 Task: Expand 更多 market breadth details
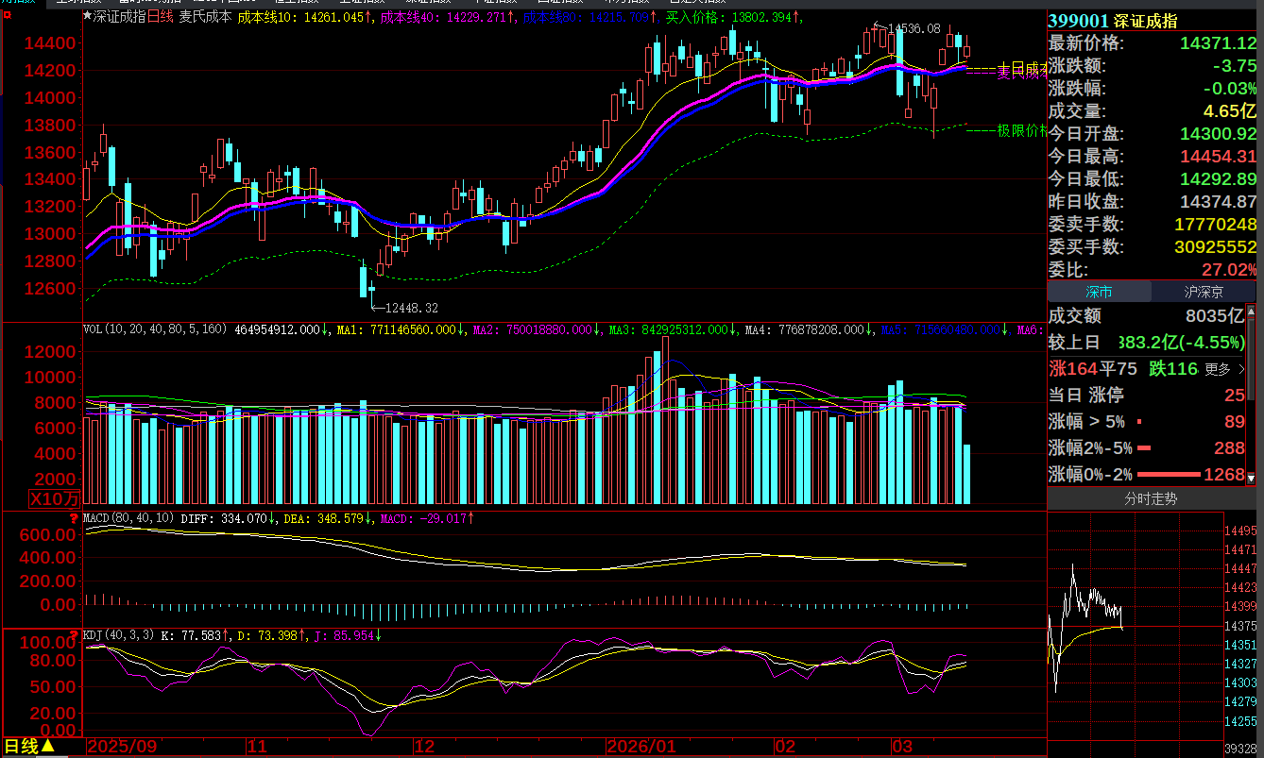[x=1224, y=369]
